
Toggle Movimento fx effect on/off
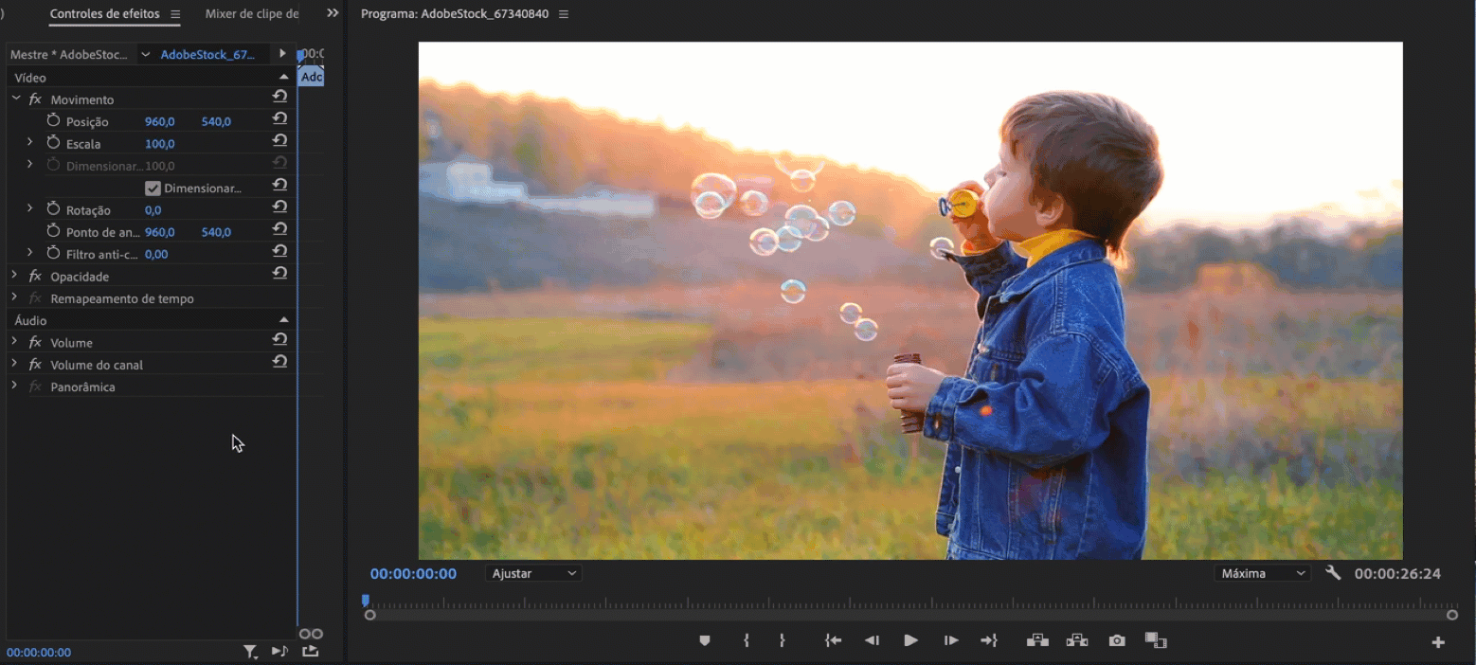35,99
